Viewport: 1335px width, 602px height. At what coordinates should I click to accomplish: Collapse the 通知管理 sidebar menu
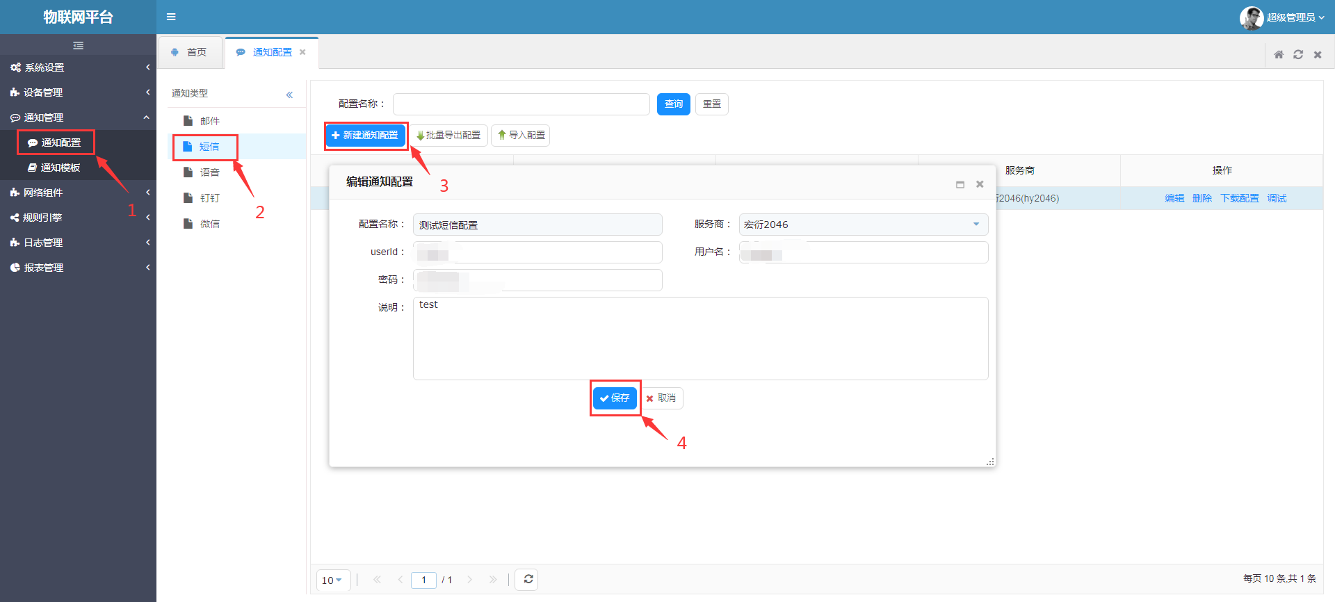click(78, 117)
